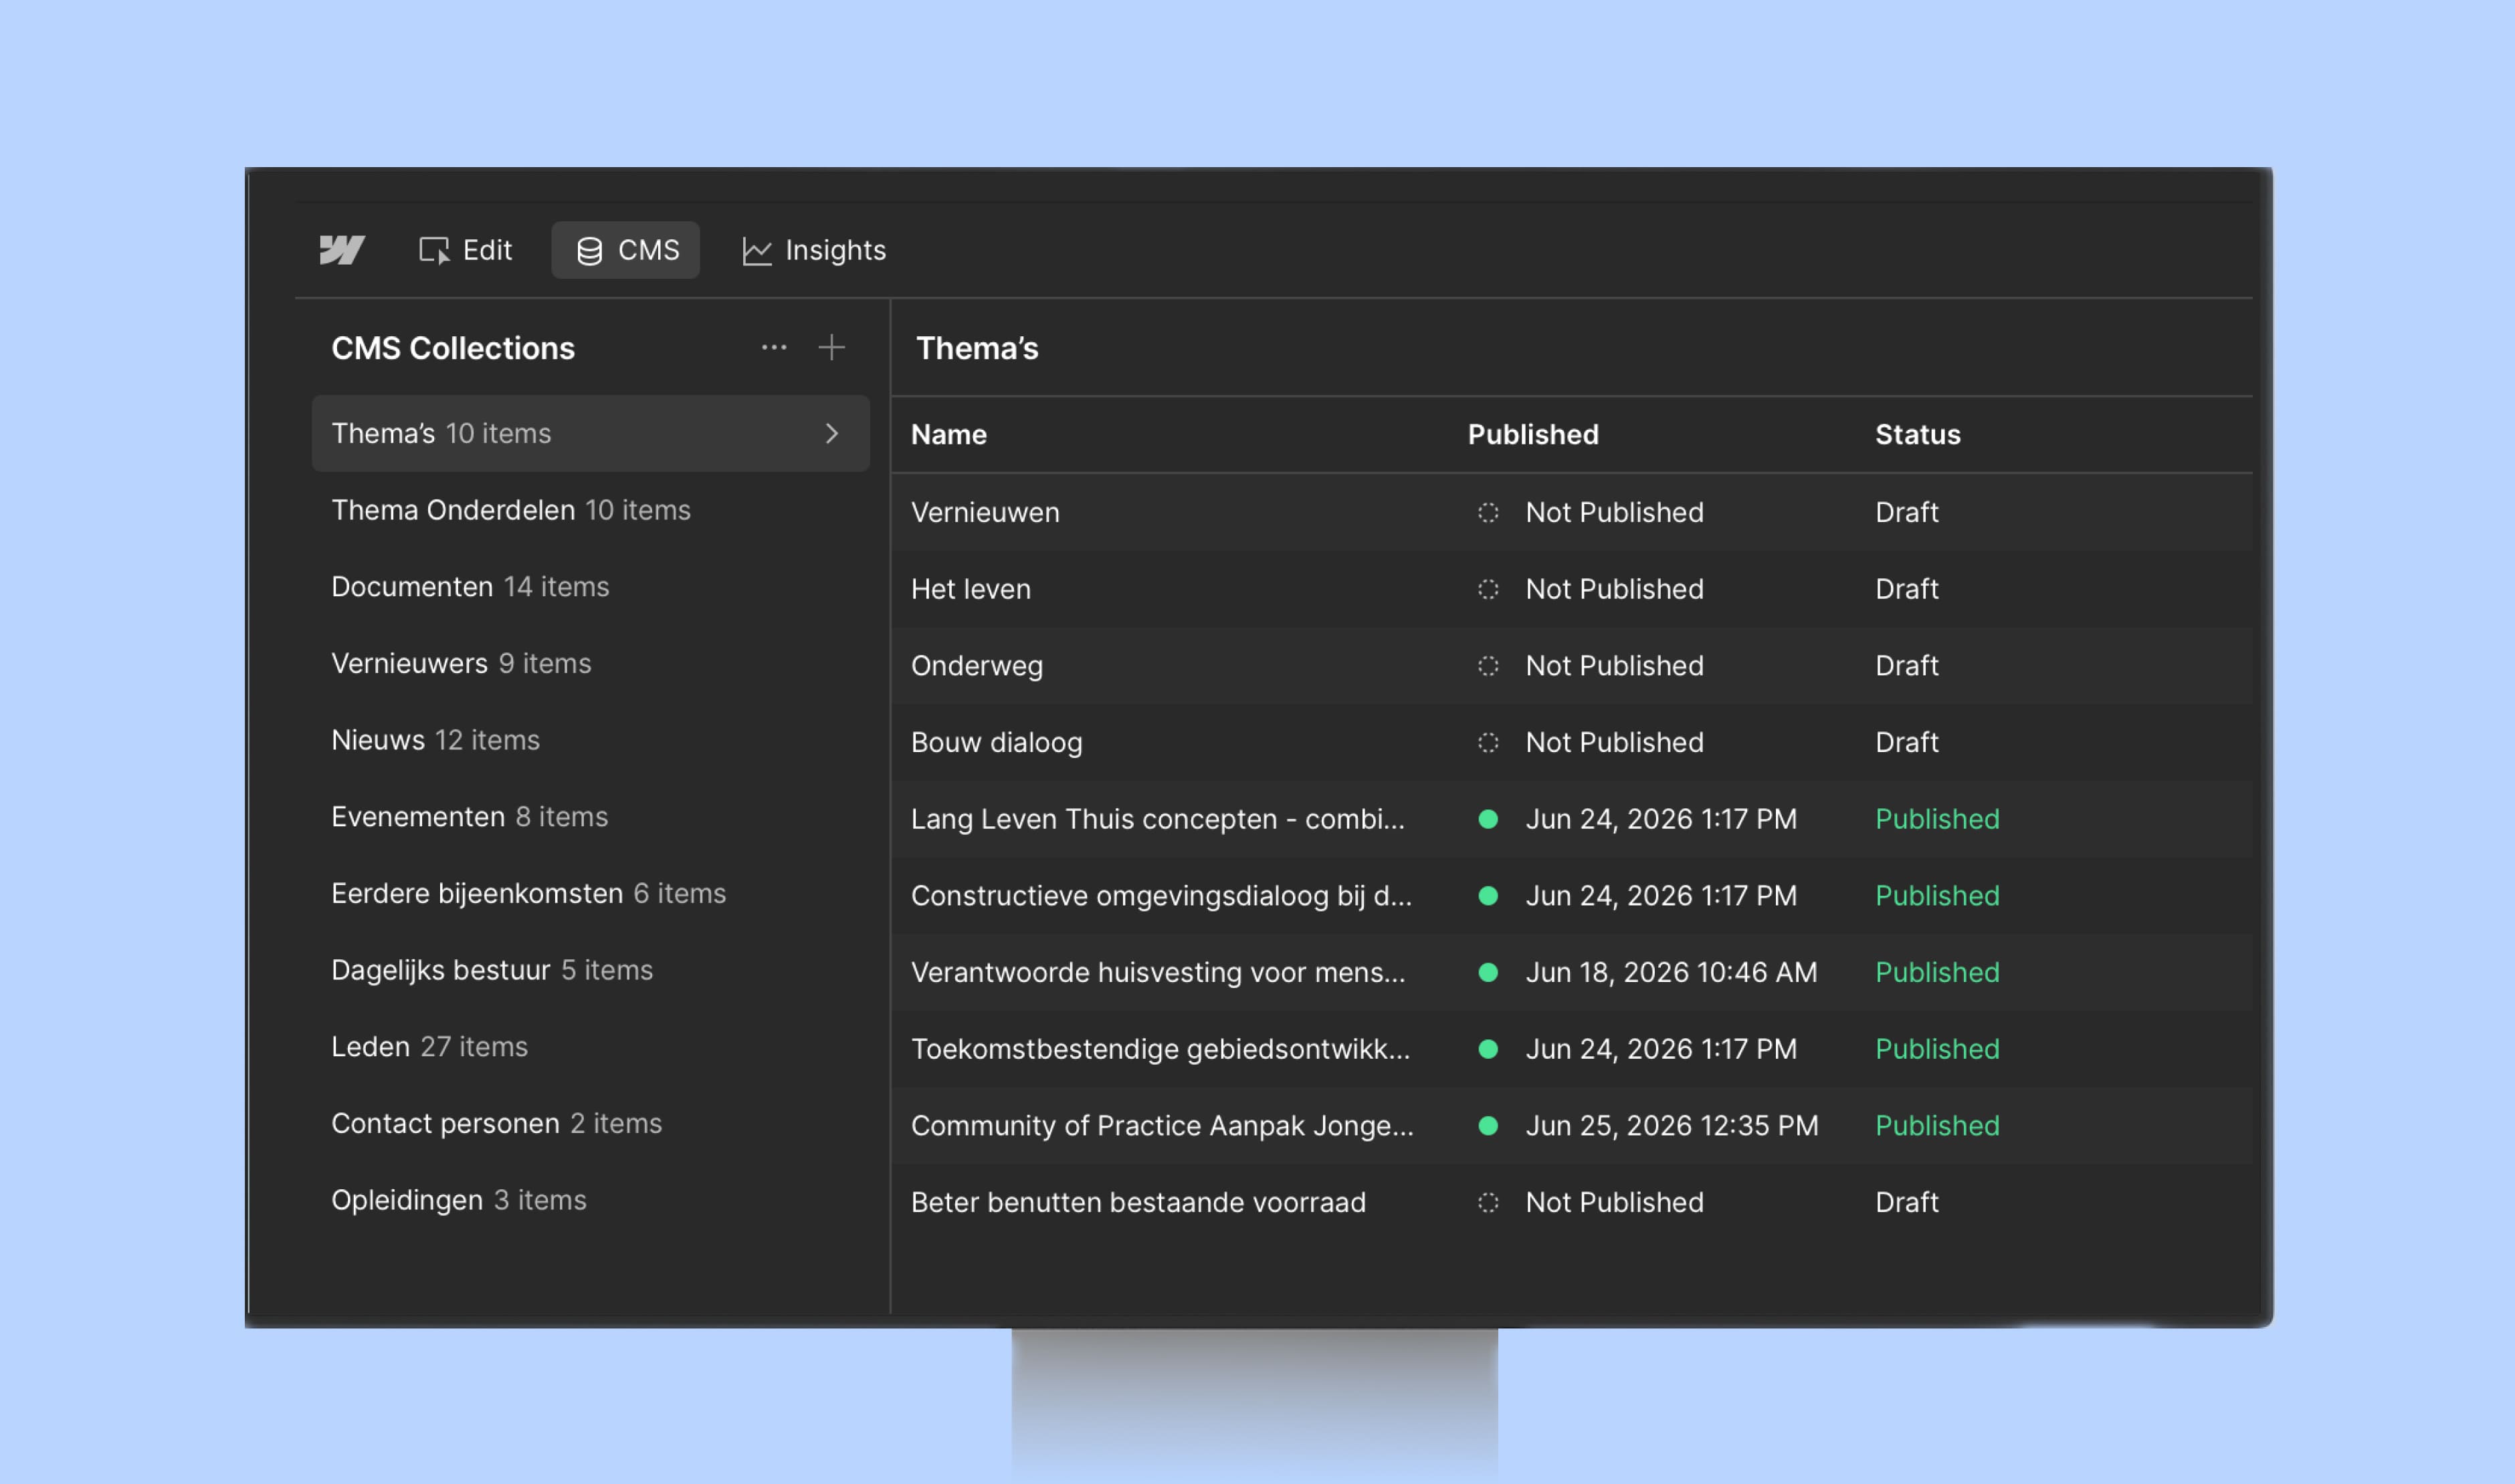Viewport: 2515px width, 1484px height.
Task: Click the Jun 25, 2026 12:35 PM date
Action: coord(1672,1126)
